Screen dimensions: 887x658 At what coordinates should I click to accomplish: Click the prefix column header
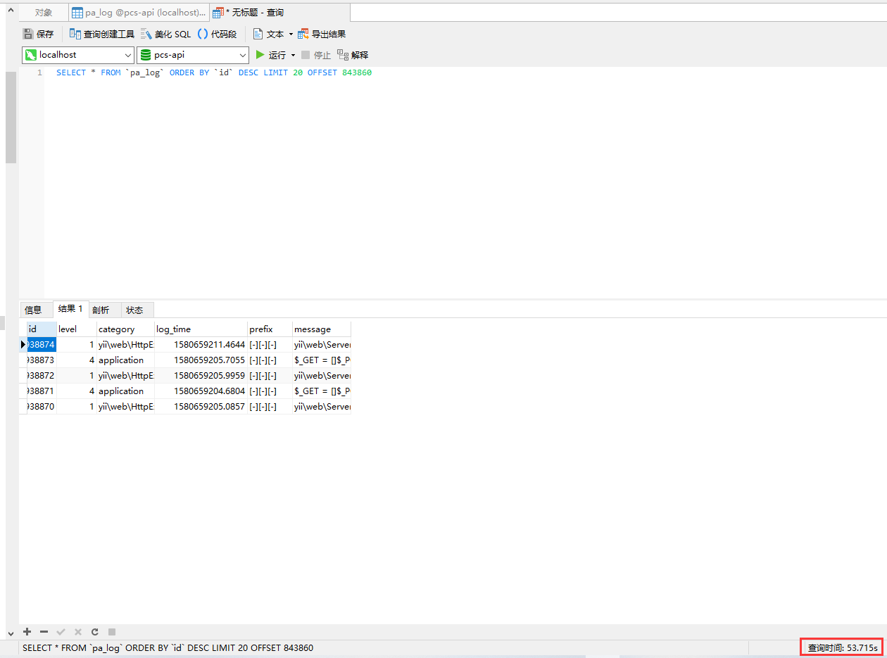(270, 329)
